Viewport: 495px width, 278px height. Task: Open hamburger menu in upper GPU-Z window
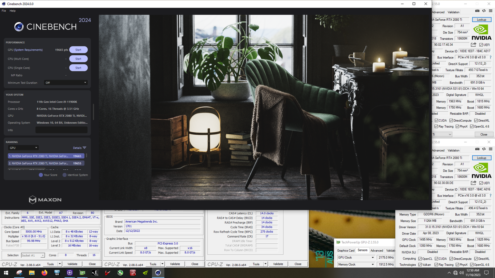(x=491, y=11)
